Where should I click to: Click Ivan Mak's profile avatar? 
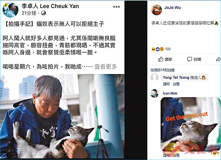point(154,93)
